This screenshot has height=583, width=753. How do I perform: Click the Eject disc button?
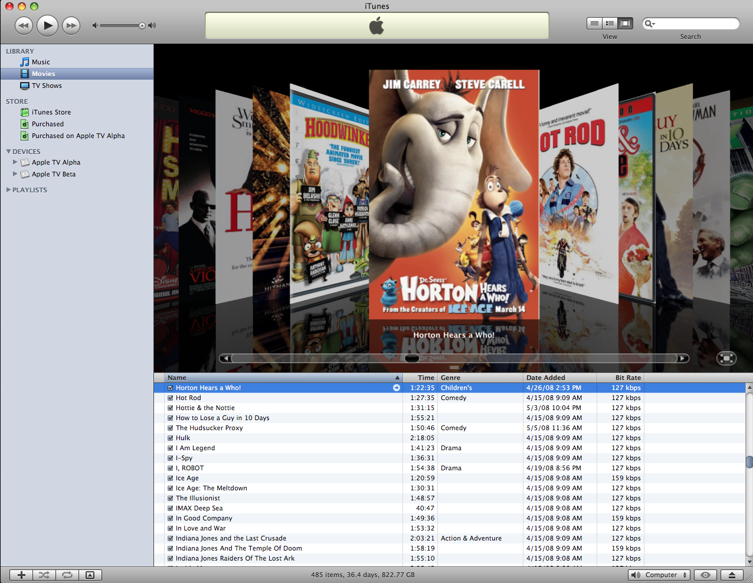tap(732, 575)
